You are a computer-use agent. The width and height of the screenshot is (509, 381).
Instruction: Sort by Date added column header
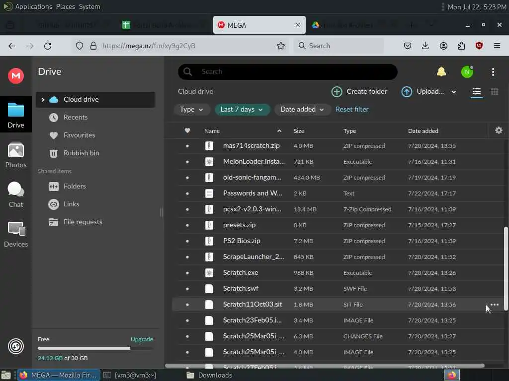pyautogui.click(x=423, y=131)
